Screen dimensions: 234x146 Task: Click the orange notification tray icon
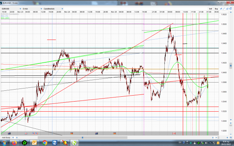click(x=218, y=143)
